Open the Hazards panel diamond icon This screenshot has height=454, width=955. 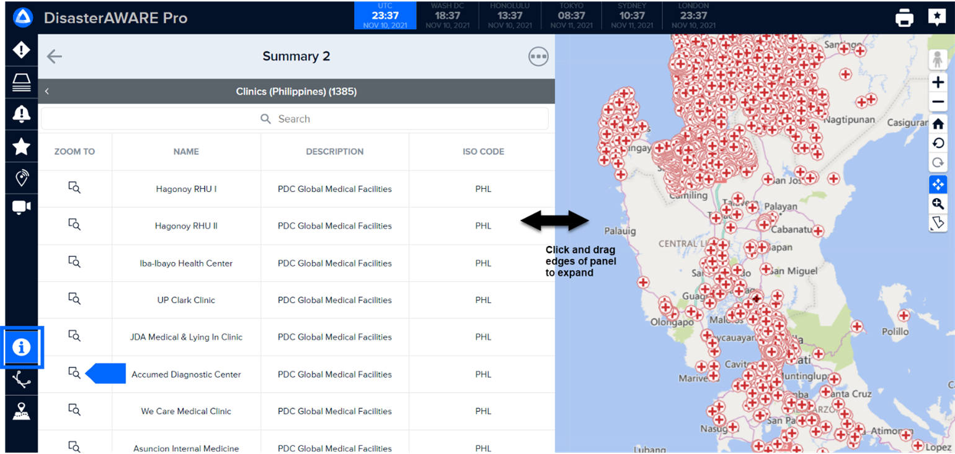click(x=22, y=50)
